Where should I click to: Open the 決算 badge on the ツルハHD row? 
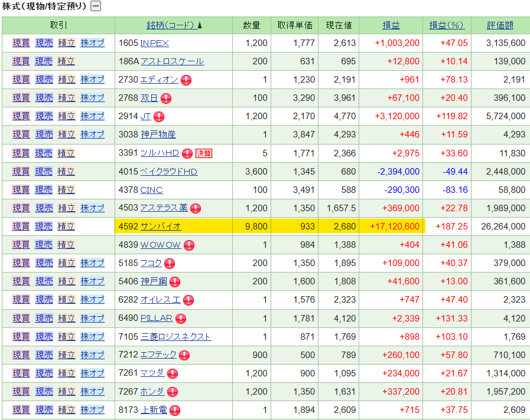pos(204,153)
